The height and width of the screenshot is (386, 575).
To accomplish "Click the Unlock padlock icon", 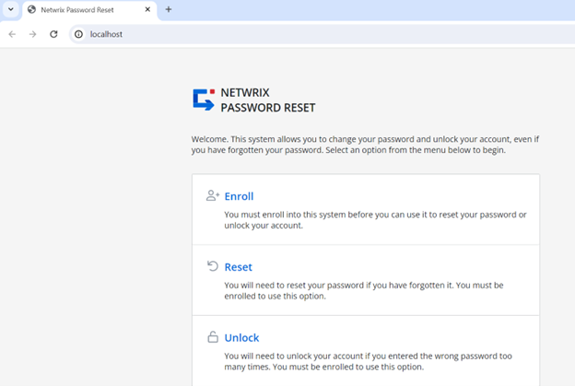I will (x=213, y=337).
